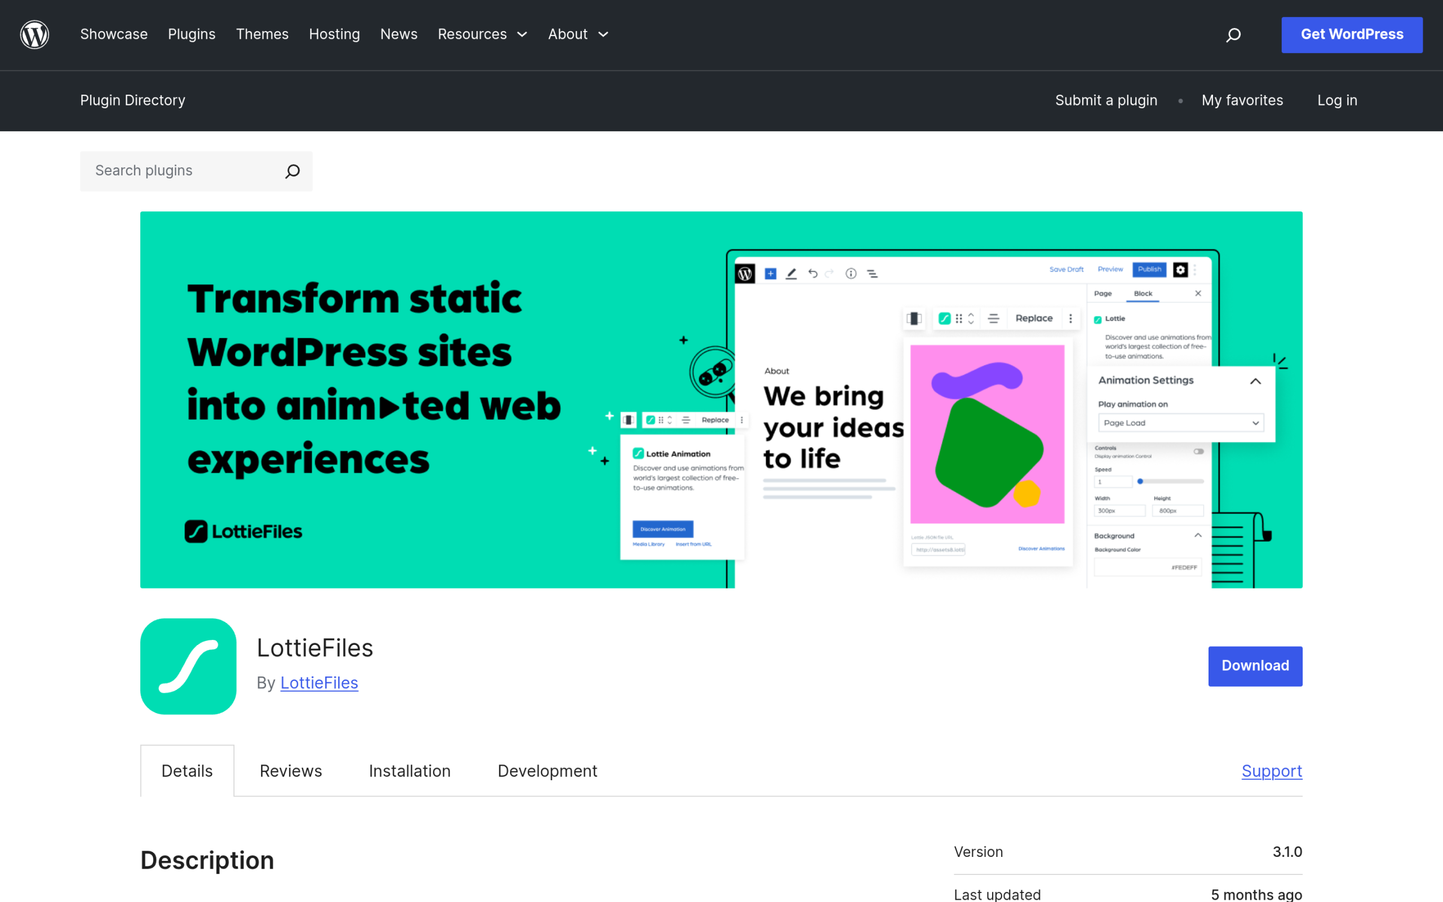The height and width of the screenshot is (902, 1443).
Task: Click the Last updated label
Action: (997, 894)
